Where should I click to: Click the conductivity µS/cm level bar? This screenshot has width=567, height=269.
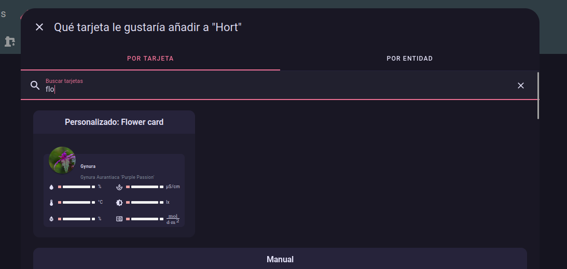coord(144,187)
